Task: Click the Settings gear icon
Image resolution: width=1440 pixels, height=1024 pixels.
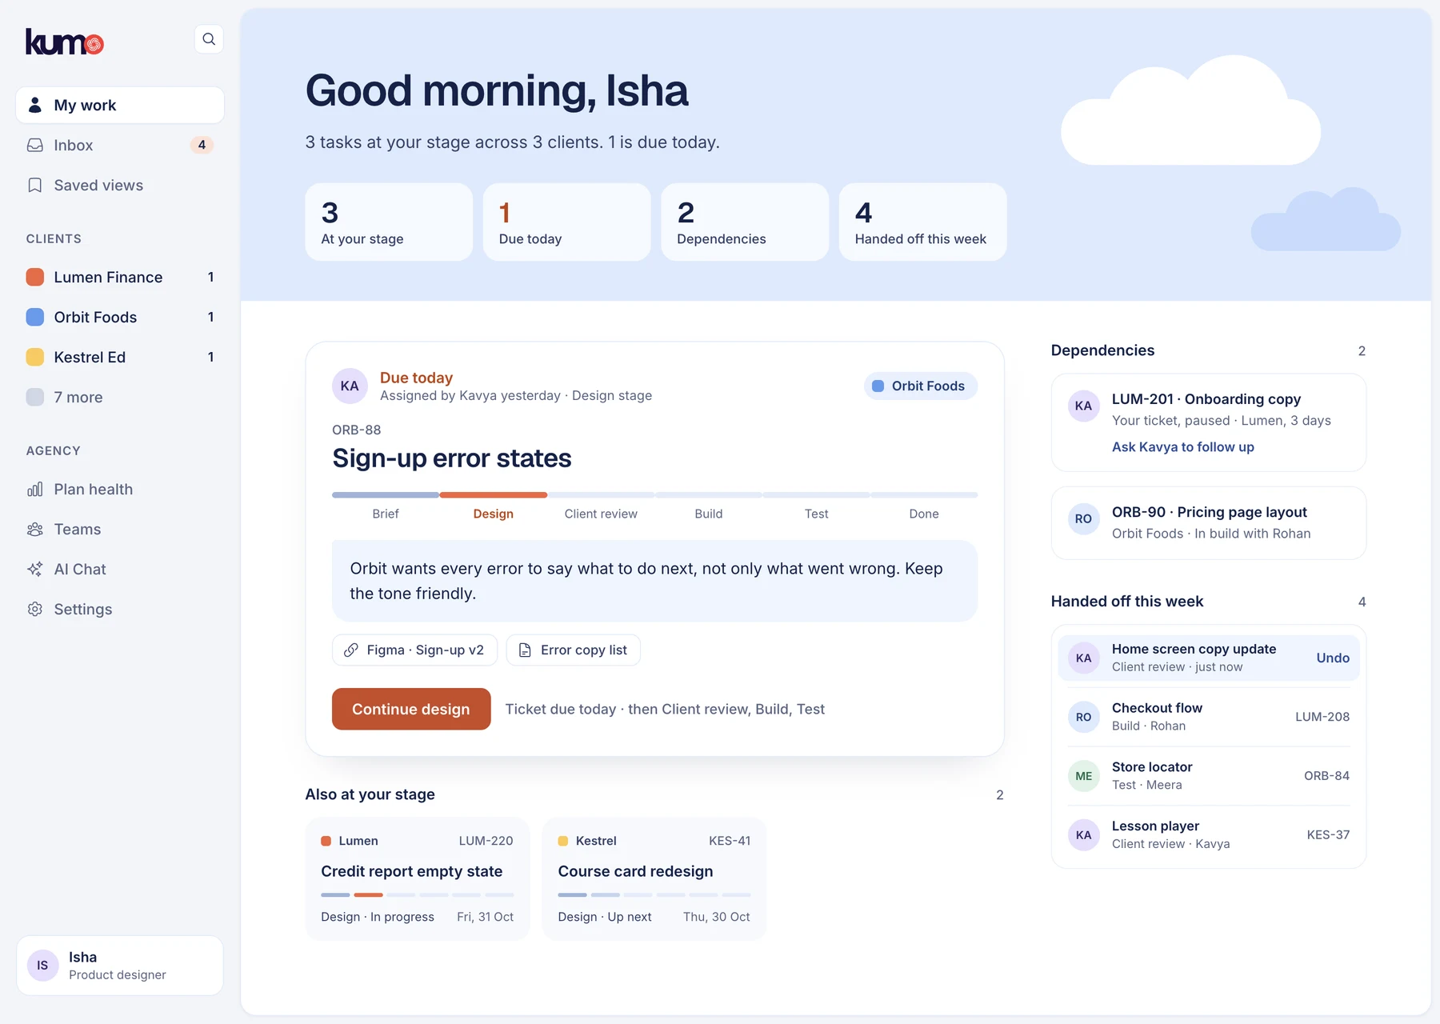Action: [x=35, y=609]
